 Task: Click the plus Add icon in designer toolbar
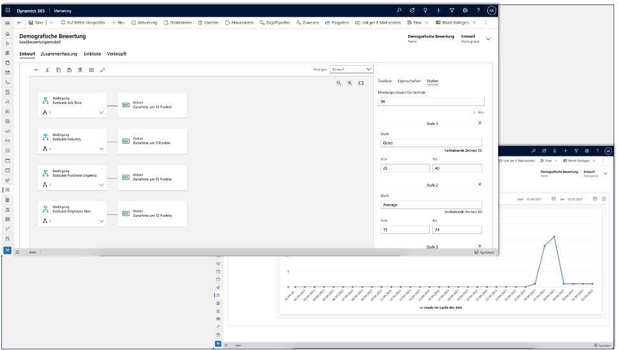(x=36, y=69)
